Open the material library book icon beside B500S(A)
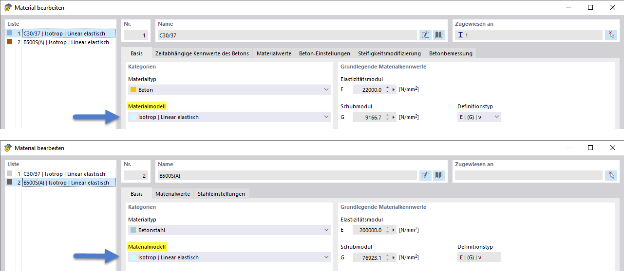 439,175
